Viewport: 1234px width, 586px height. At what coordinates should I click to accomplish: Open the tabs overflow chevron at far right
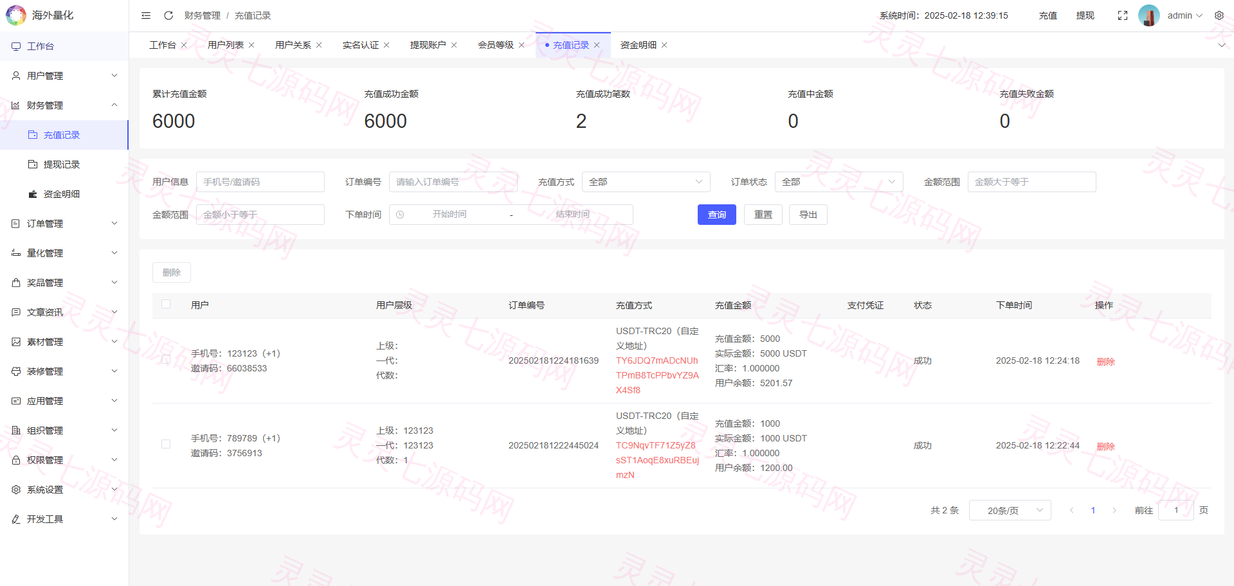1222,45
